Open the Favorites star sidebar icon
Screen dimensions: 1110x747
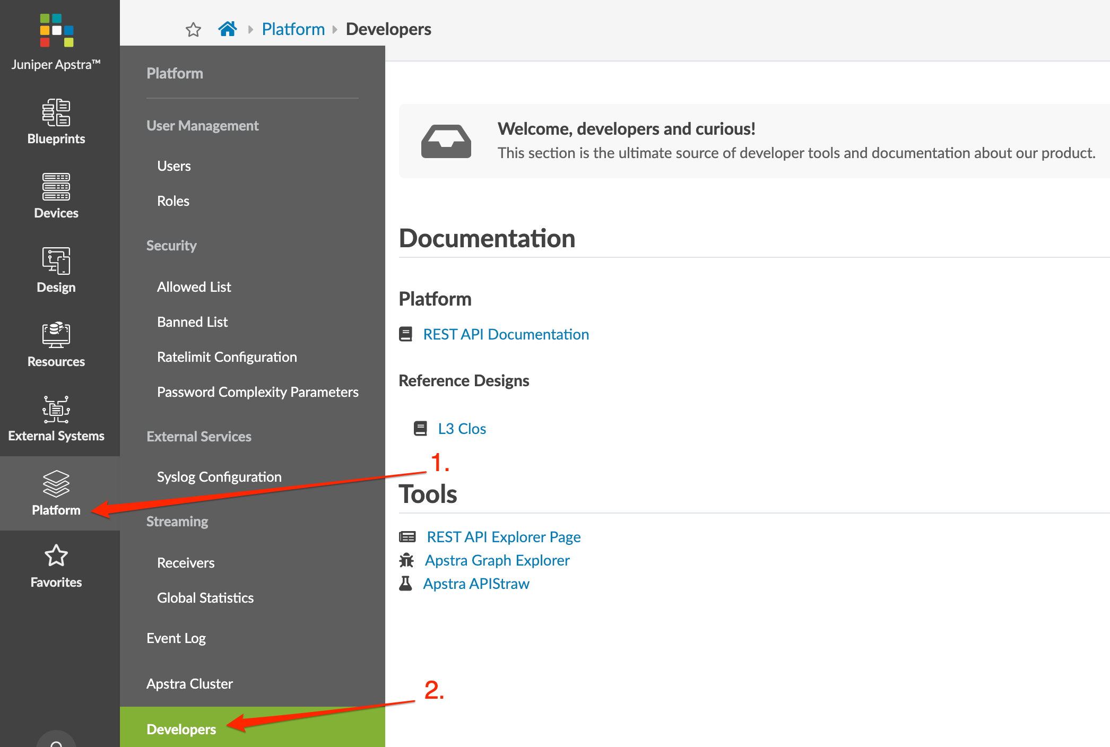(56, 557)
